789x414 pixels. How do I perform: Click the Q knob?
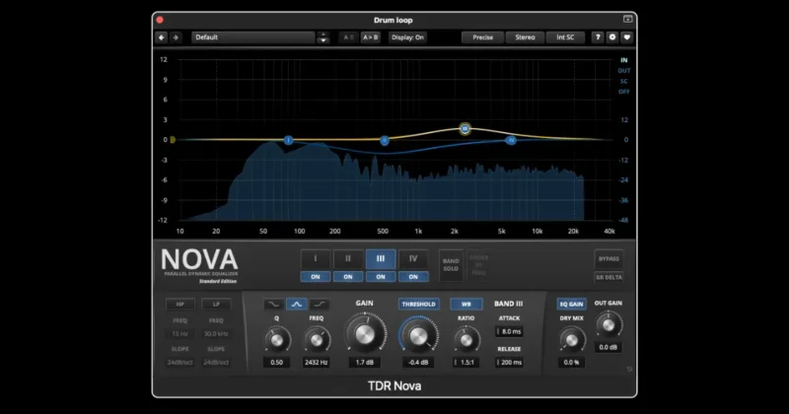pos(277,340)
